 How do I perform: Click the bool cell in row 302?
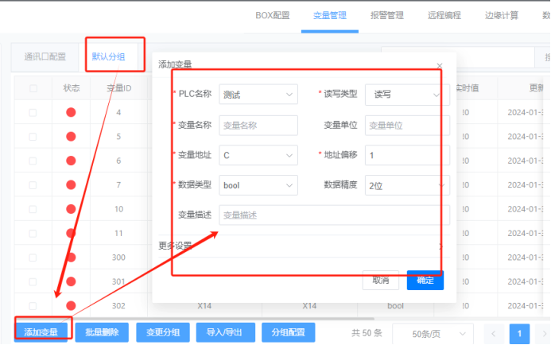[396, 306]
